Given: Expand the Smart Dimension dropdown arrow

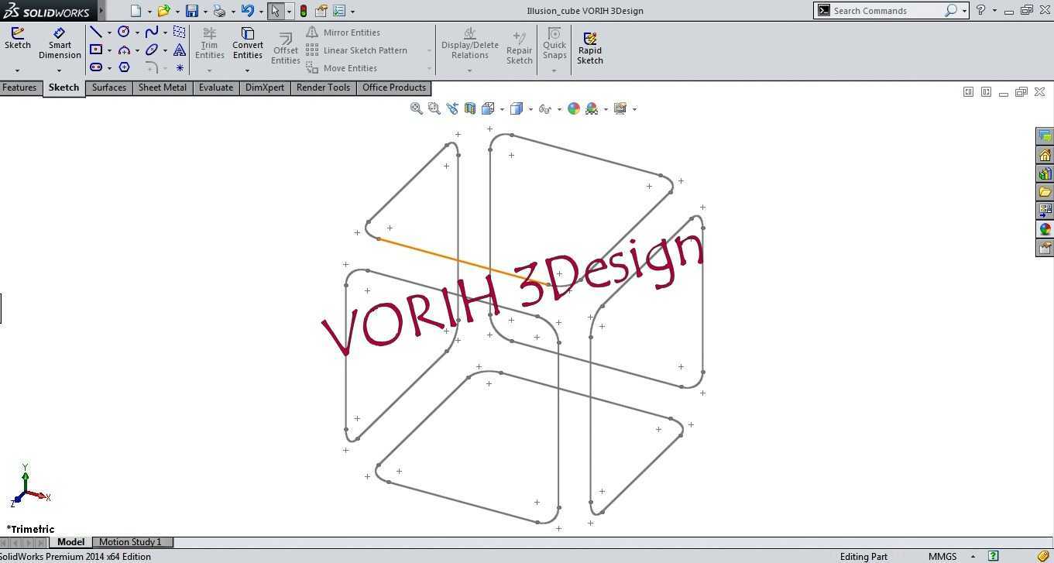Looking at the screenshot, I should tap(60, 70).
